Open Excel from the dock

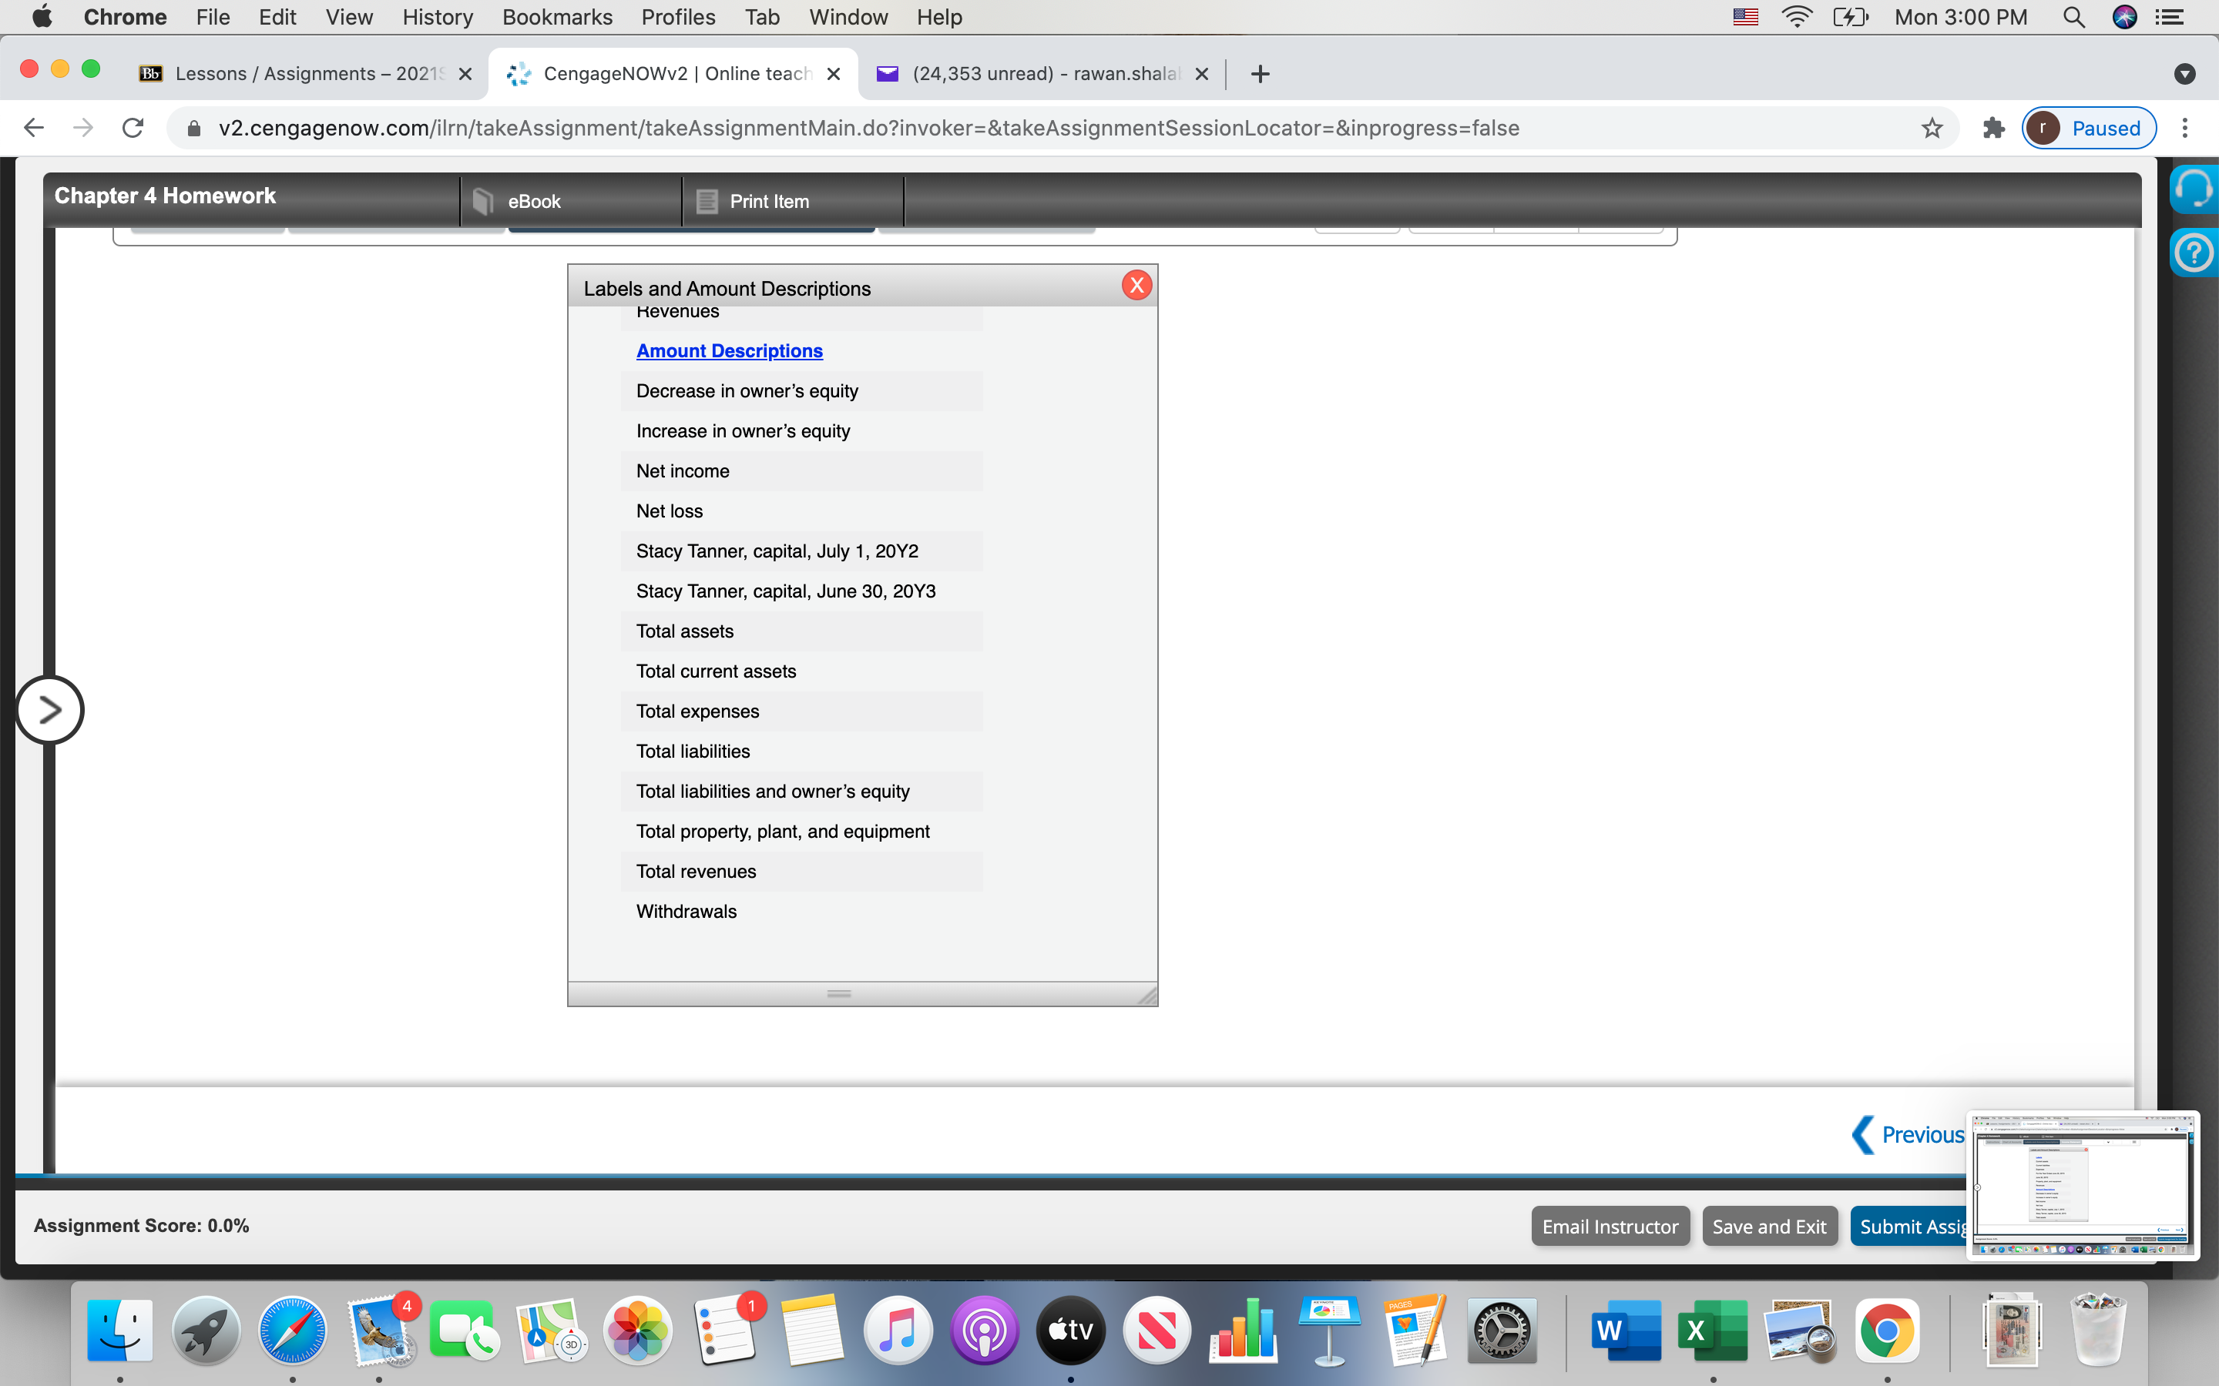pyautogui.click(x=1711, y=1330)
